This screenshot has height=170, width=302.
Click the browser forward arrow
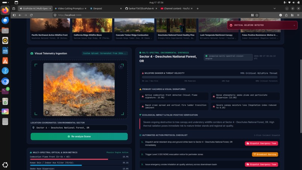point(25,15)
